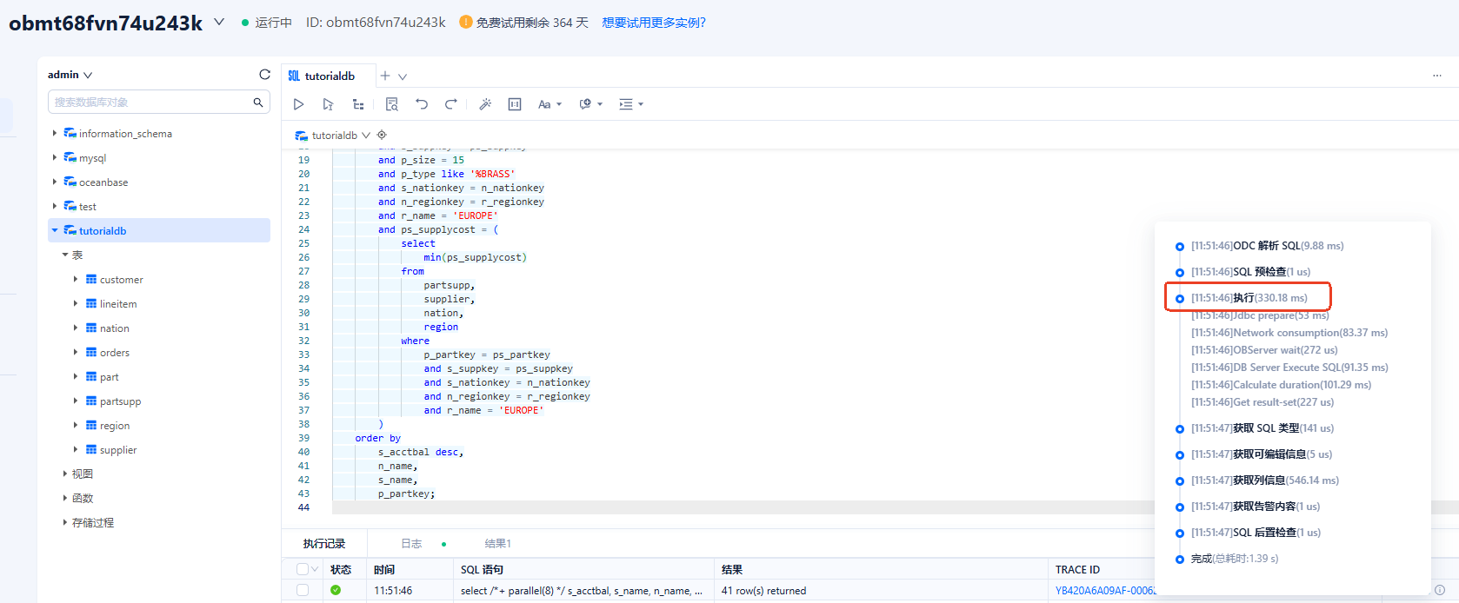Click the undo arrow in editor toolbar

tap(422, 104)
